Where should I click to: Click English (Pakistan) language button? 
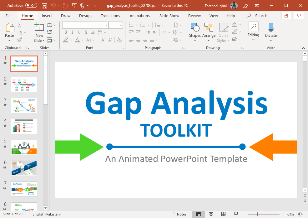point(47,214)
